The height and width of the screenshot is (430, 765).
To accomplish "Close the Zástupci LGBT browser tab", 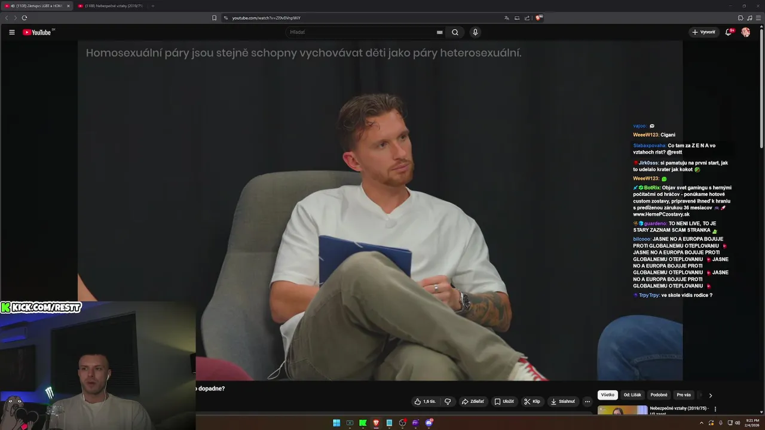I will coord(68,6).
